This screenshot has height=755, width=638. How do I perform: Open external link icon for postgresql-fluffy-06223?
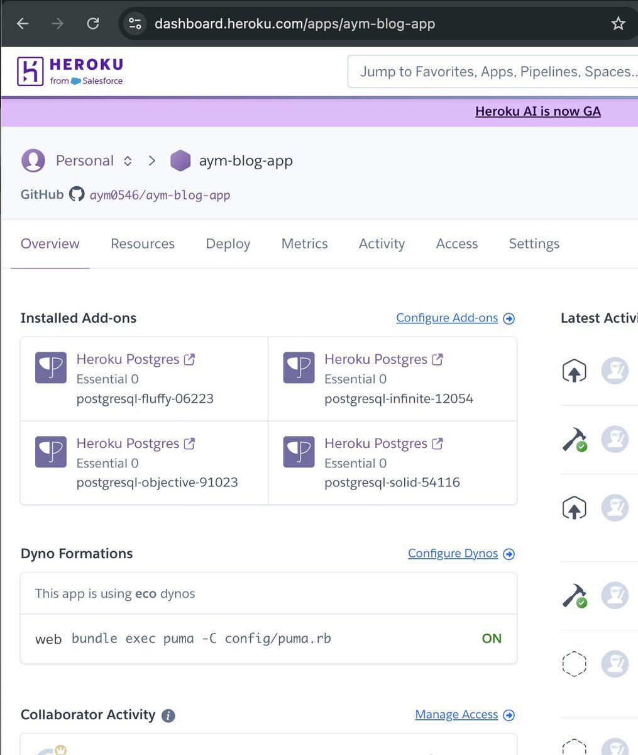pyautogui.click(x=189, y=359)
